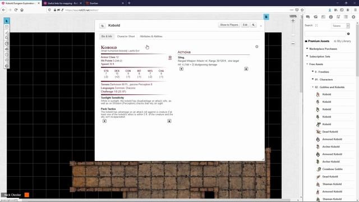This screenshot has height=202, width=359.
Task: Close the Kobold character dialog
Action: 261,26
